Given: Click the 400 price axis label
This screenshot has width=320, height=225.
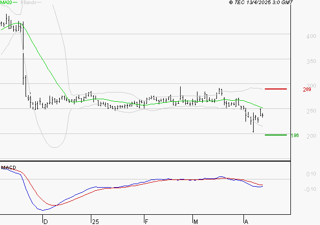Looking at the screenshot, I should tap(311, 37).
